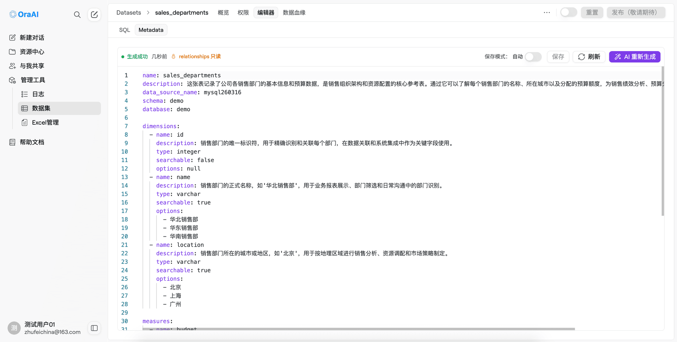Viewport: 677px width, 342px height.
Task: Open the 测试用户01 account menu
Action: pyautogui.click(x=44, y=328)
